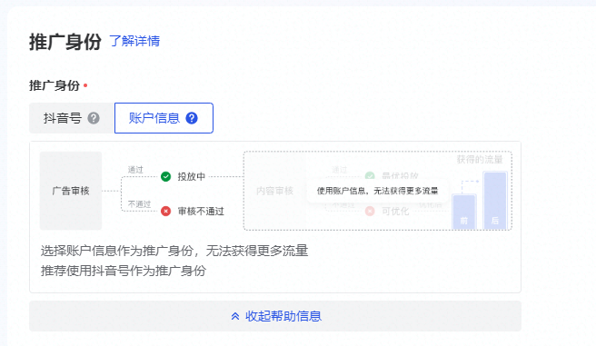This screenshot has width=596, height=346.
Task: Select the 账户信息 identity tab
Action: point(164,118)
